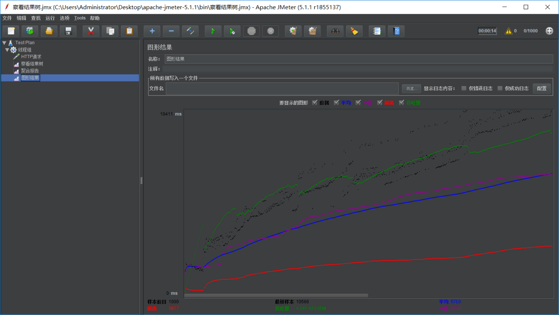Collapse the Test Plan tree node
Viewport: 559px width, 315px height.
(x=4, y=43)
